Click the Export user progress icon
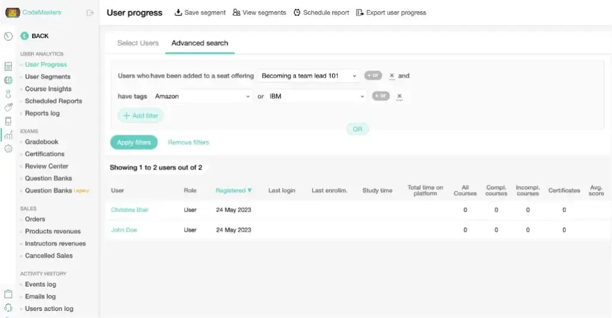This screenshot has height=318, width=612. pyautogui.click(x=360, y=13)
